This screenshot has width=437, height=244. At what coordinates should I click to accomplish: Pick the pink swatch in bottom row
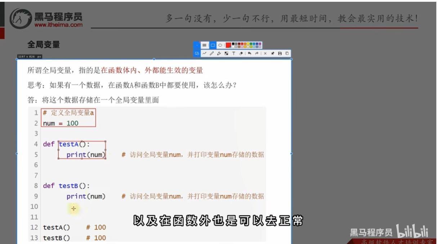pyautogui.click(x=242, y=47)
